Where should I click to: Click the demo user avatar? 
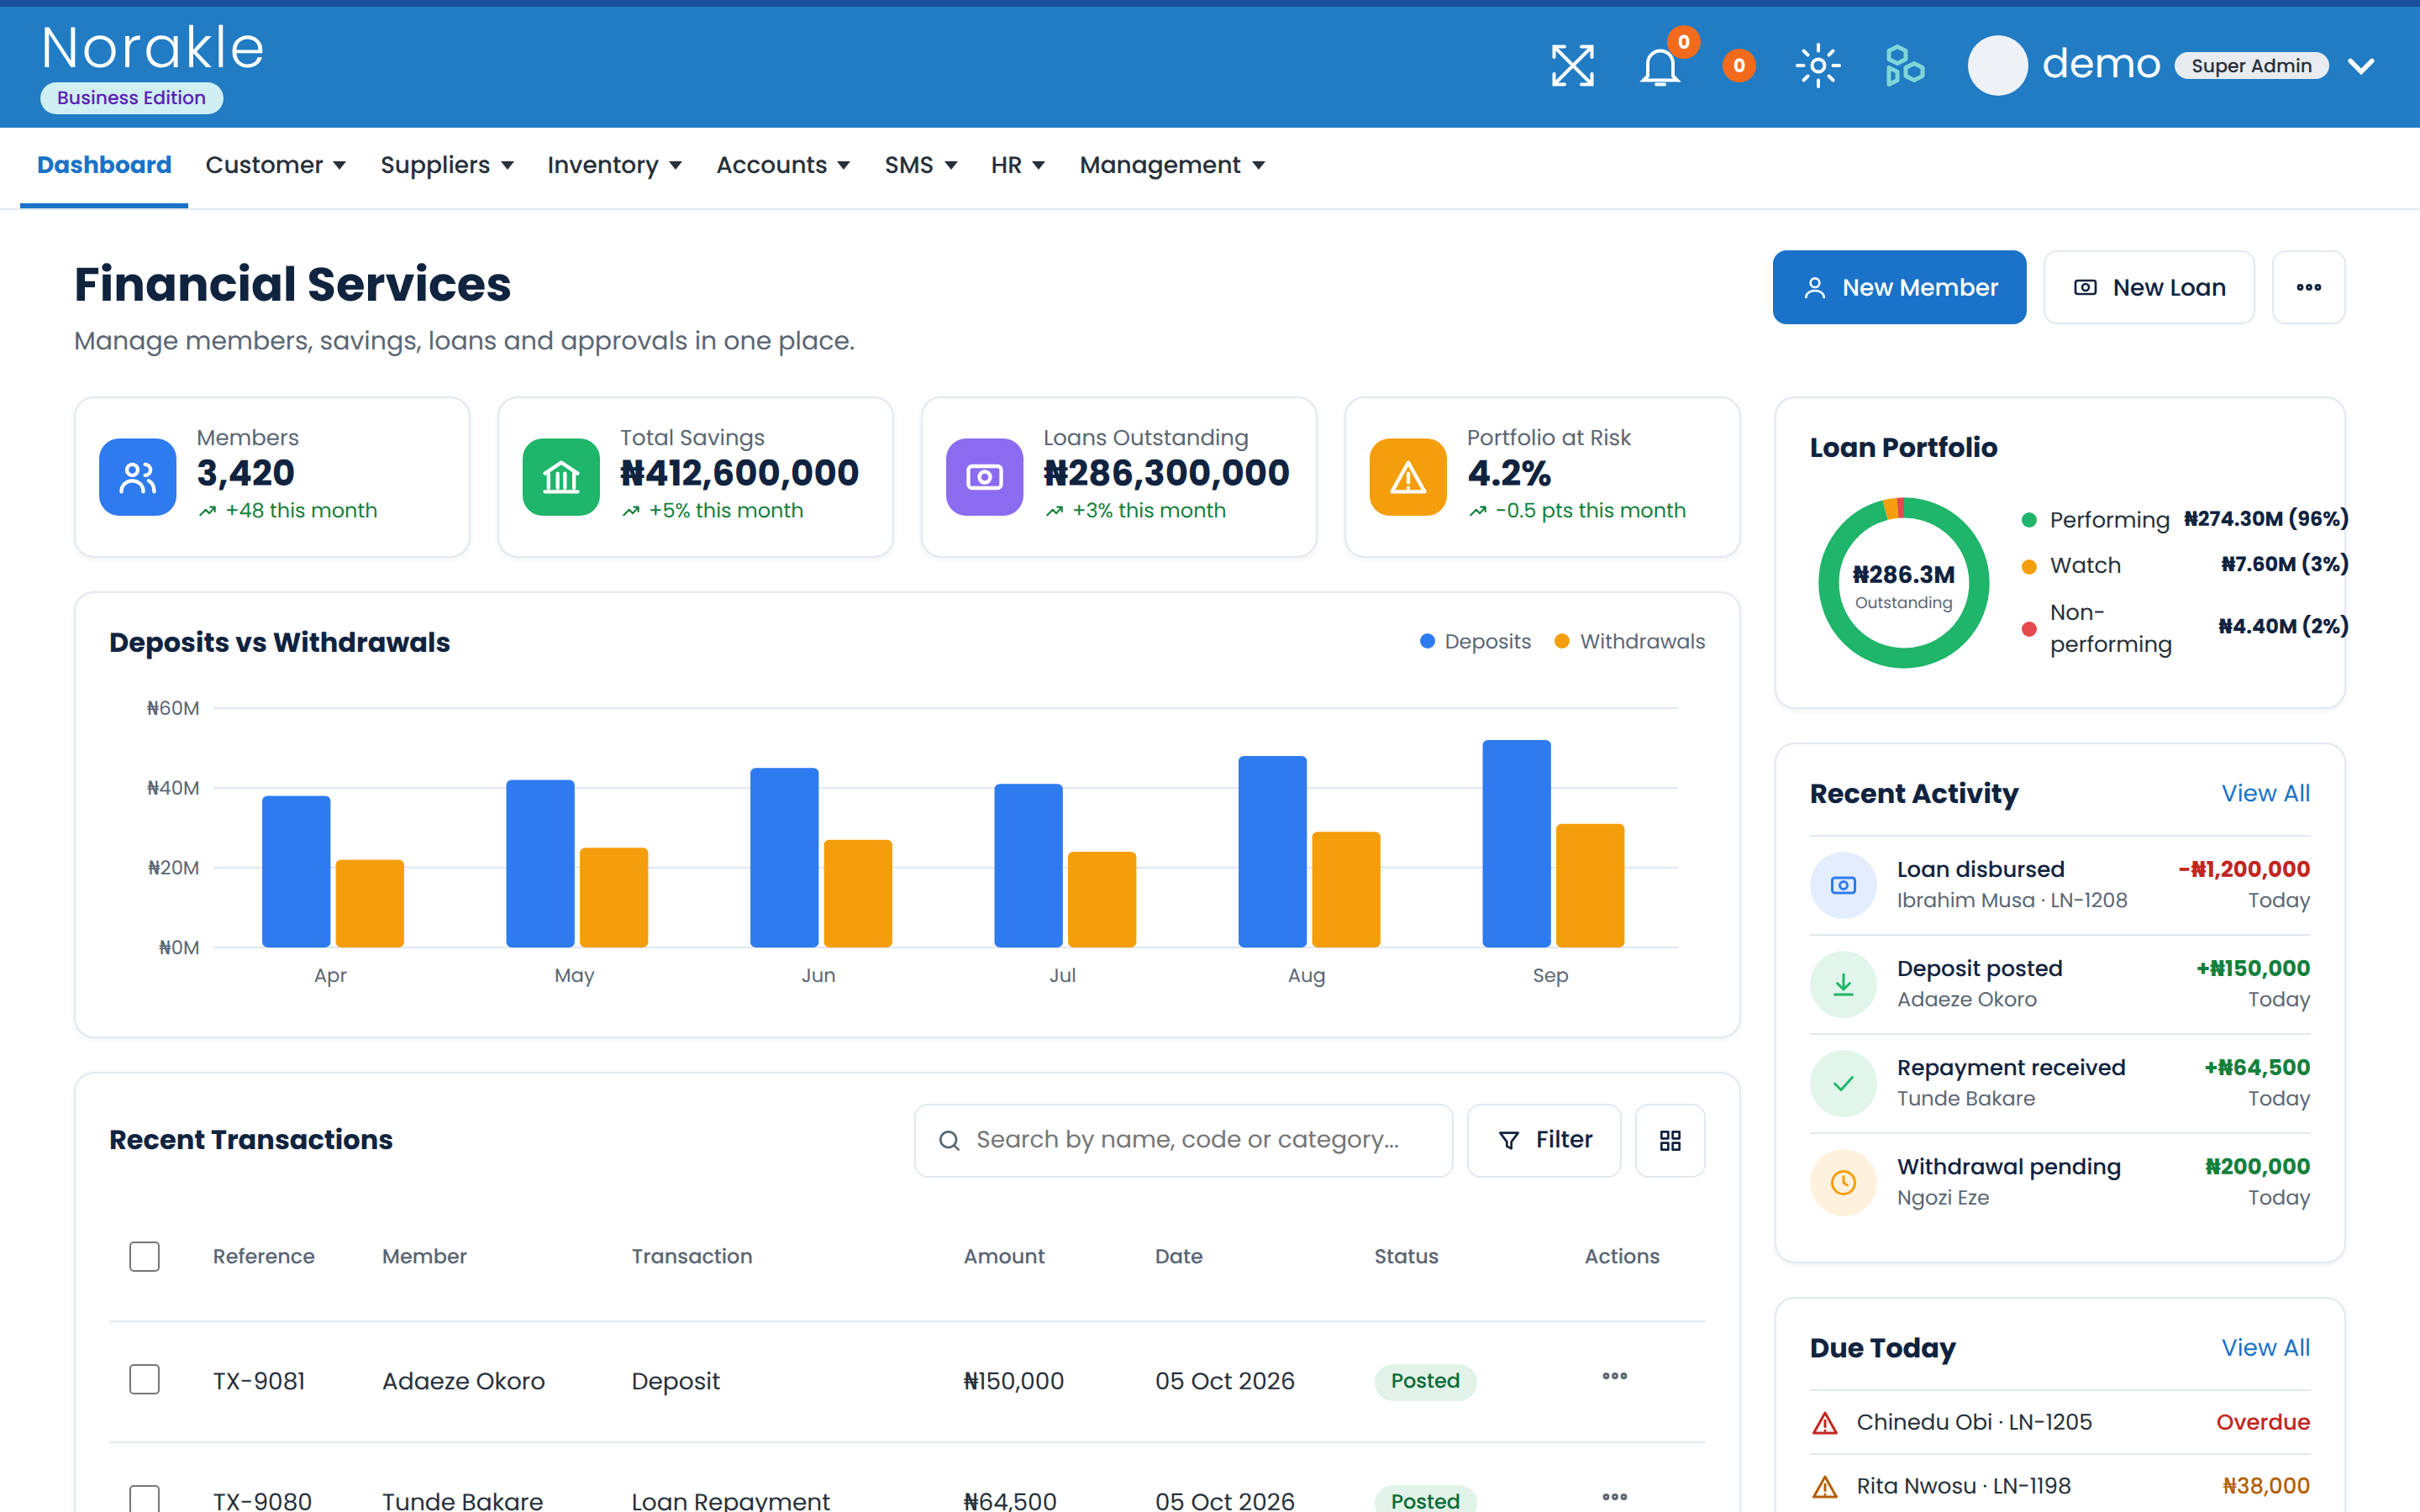[1997, 66]
